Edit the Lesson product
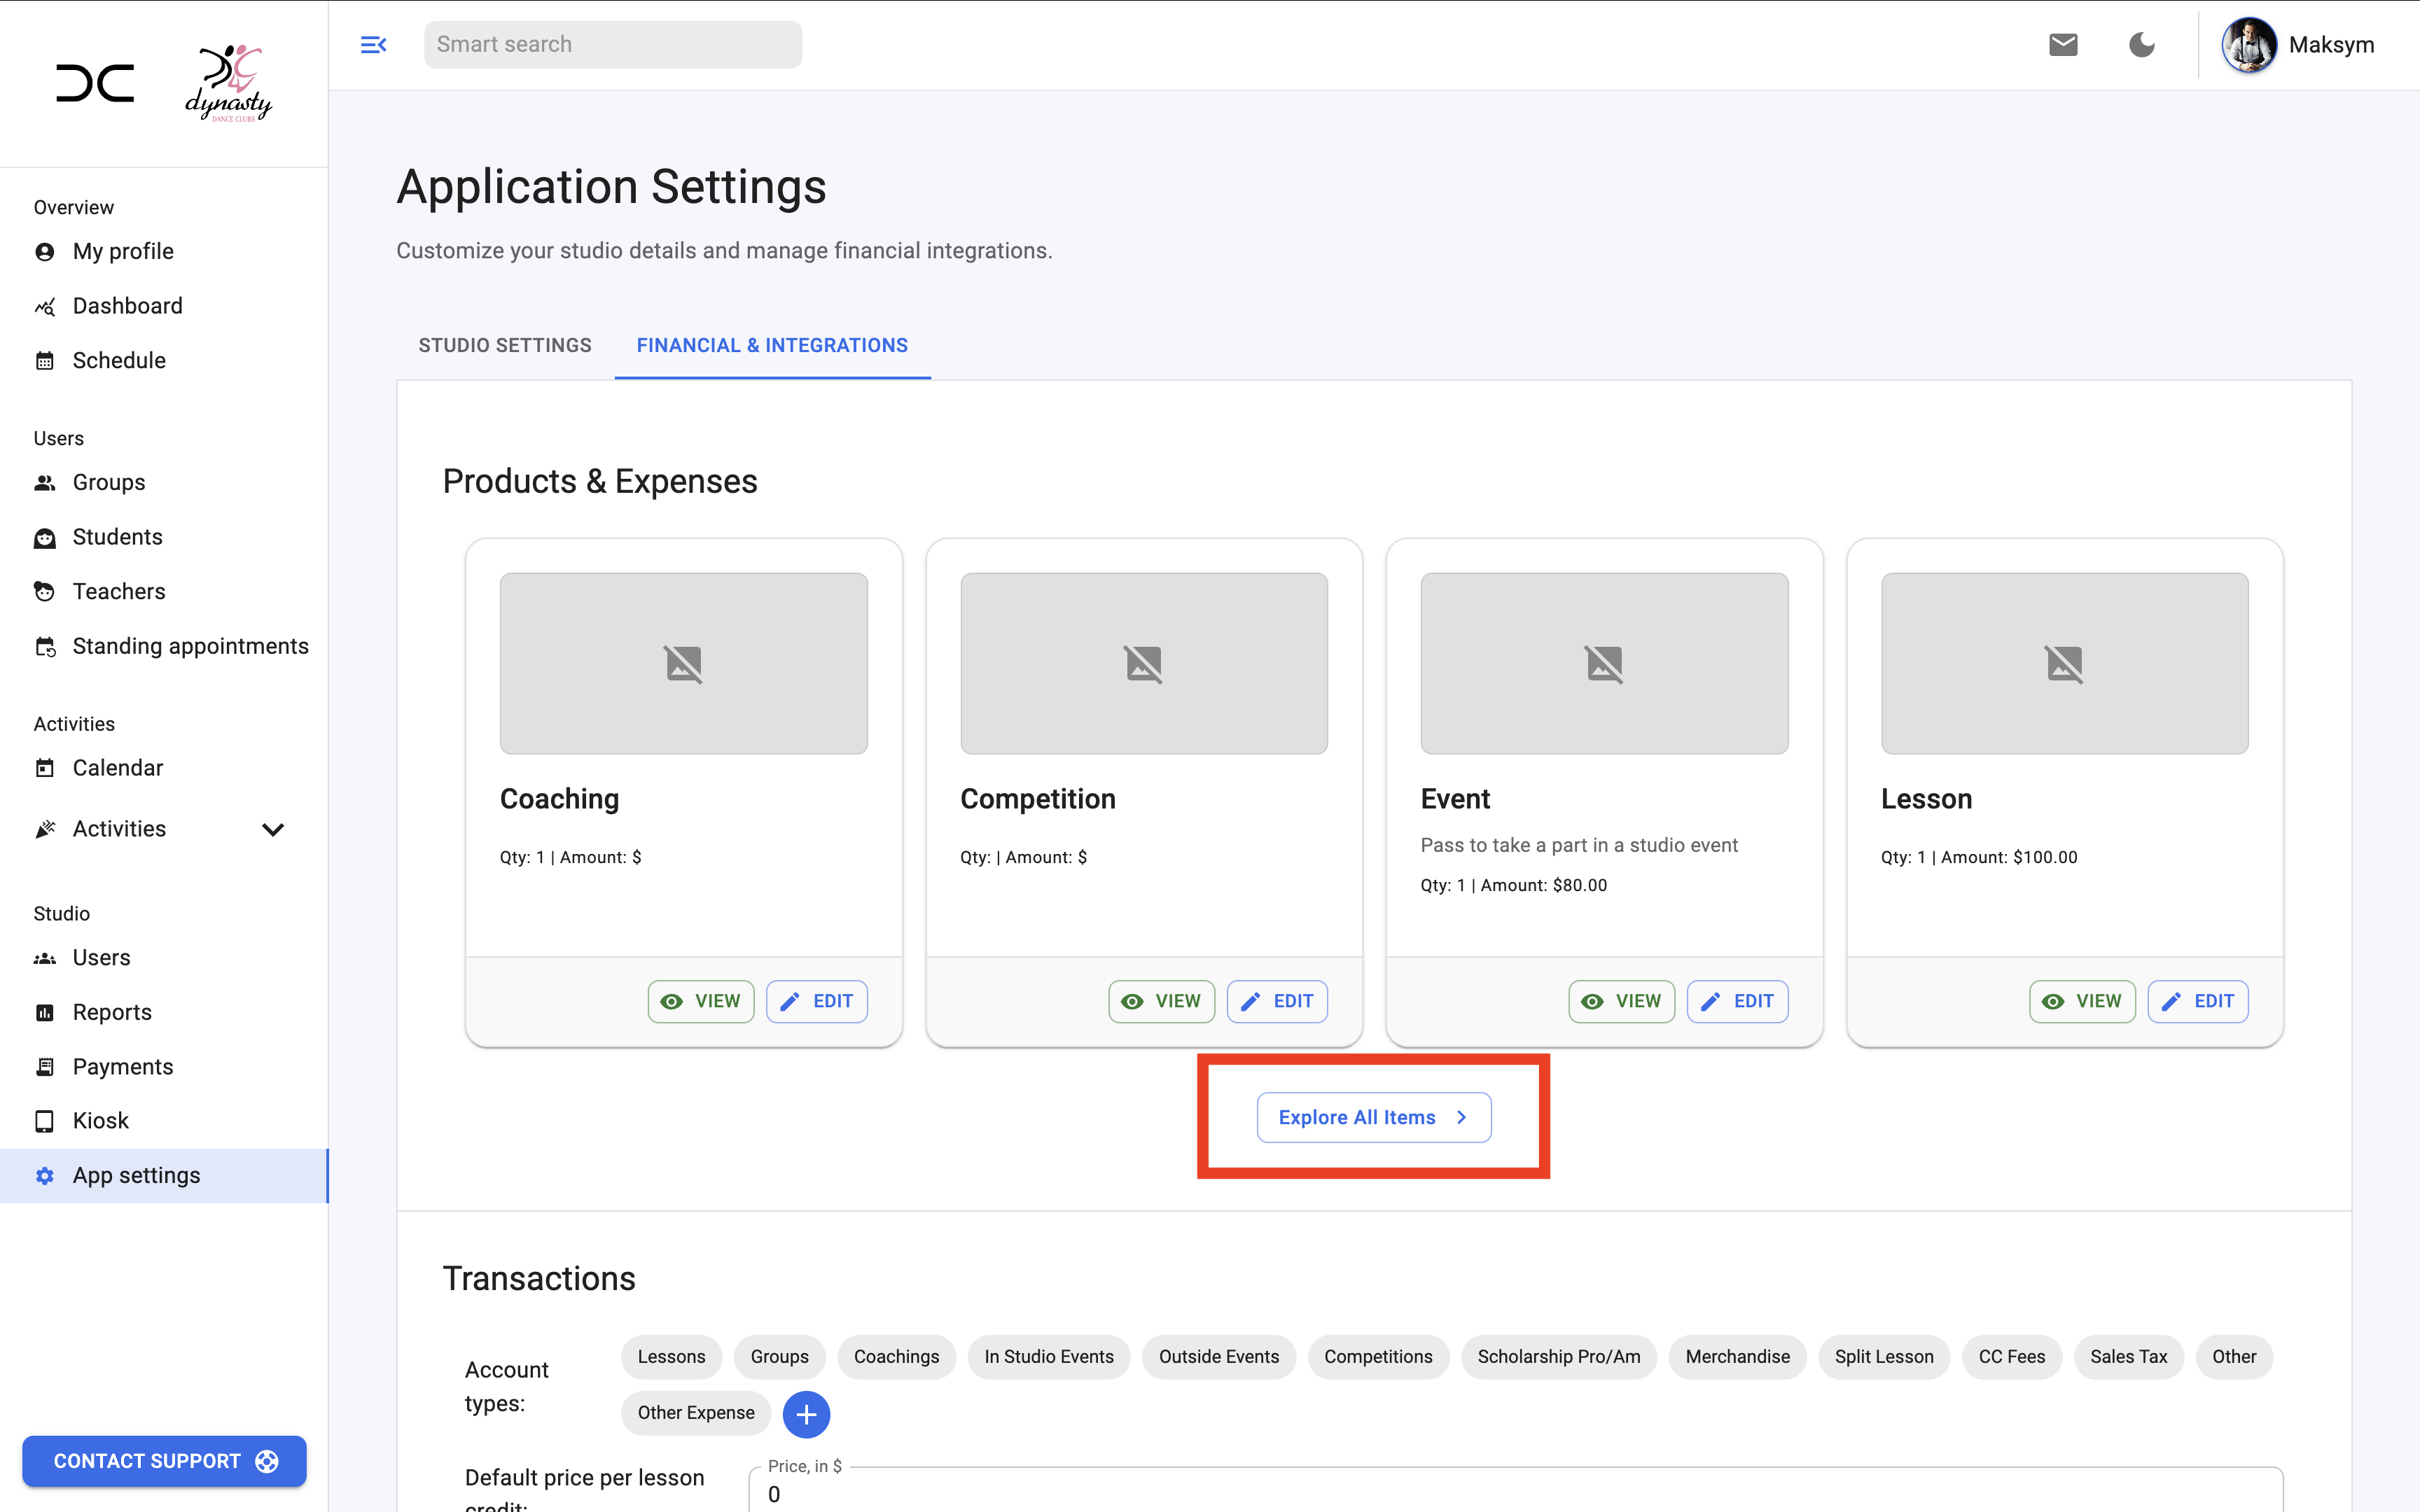The height and width of the screenshot is (1512, 2420). (x=2198, y=1001)
